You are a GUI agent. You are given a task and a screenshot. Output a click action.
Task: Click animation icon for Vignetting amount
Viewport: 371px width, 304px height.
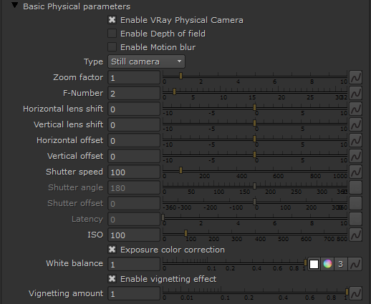[355, 293]
